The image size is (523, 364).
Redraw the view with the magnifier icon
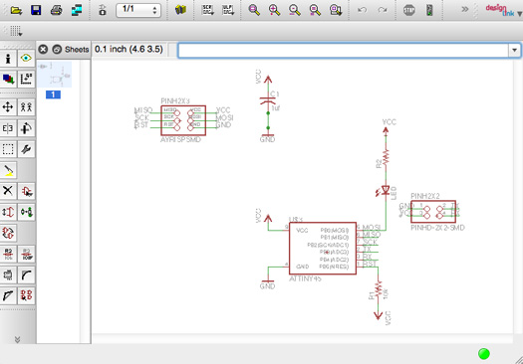pos(315,10)
